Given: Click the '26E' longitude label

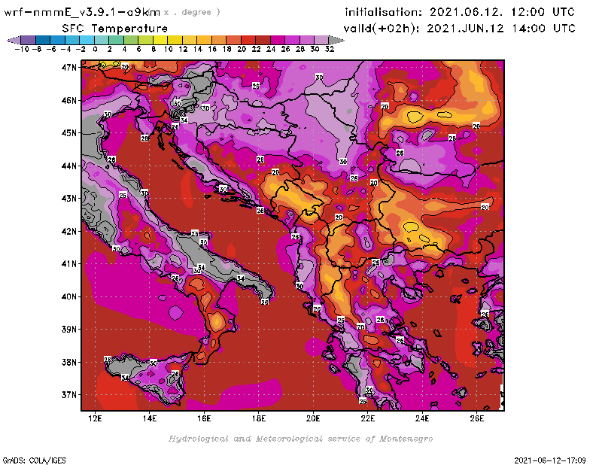Looking at the screenshot, I should [477, 418].
